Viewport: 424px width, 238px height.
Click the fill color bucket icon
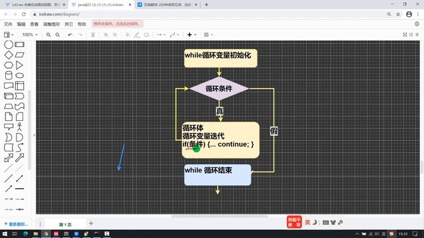click(128, 35)
